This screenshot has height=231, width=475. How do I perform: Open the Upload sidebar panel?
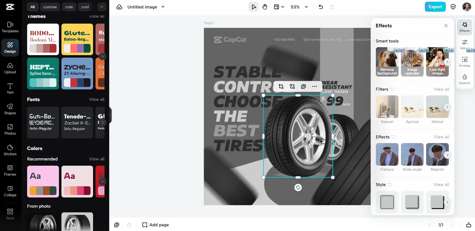[10, 68]
